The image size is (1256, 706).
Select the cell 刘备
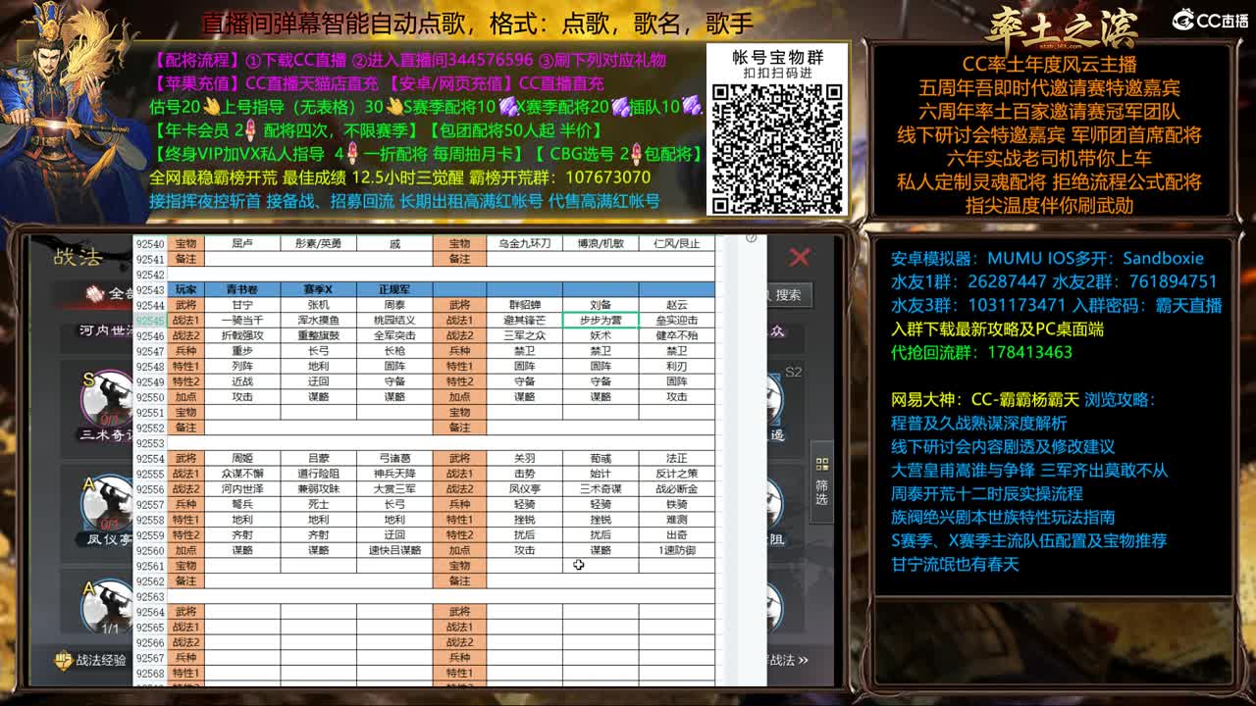pyautogui.click(x=601, y=305)
